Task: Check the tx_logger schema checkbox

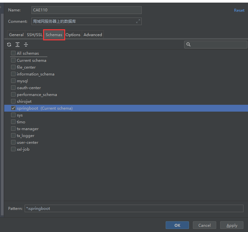Action: pyautogui.click(x=13, y=135)
